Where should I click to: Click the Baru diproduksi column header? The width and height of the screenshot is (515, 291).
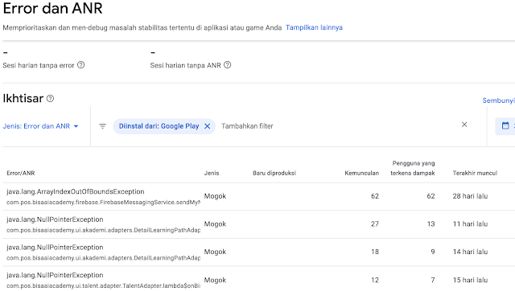274,173
